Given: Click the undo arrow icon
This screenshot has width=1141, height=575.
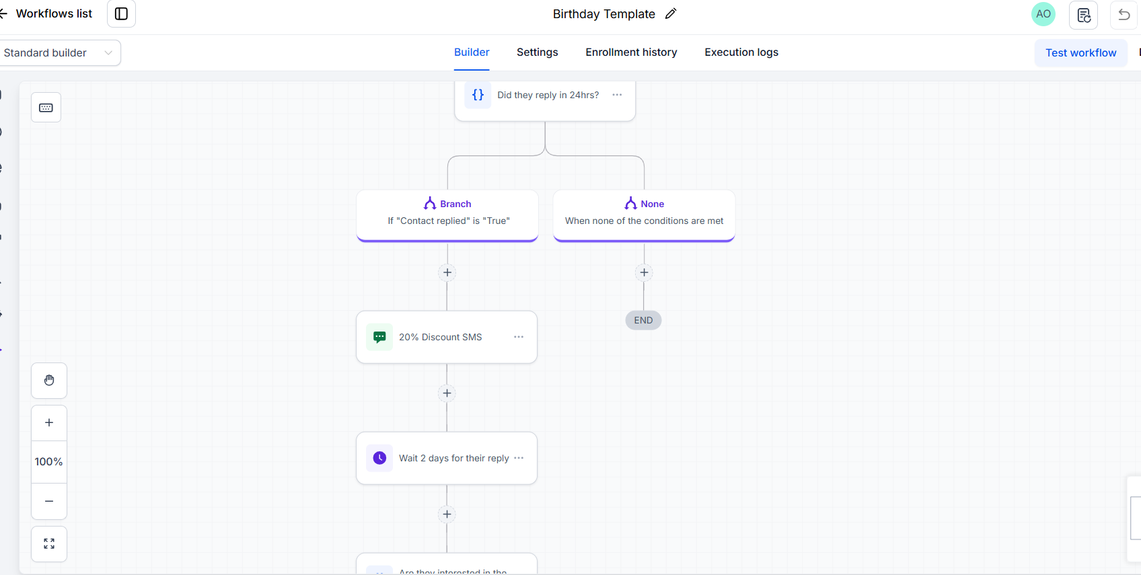Looking at the screenshot, I should pyautogui.click(x=1124, y=15).
